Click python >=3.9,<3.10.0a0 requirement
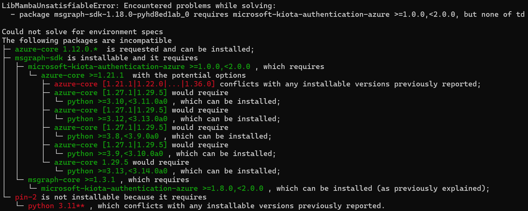Viewport: 528px width, 211px height. [x=115, y=154]
